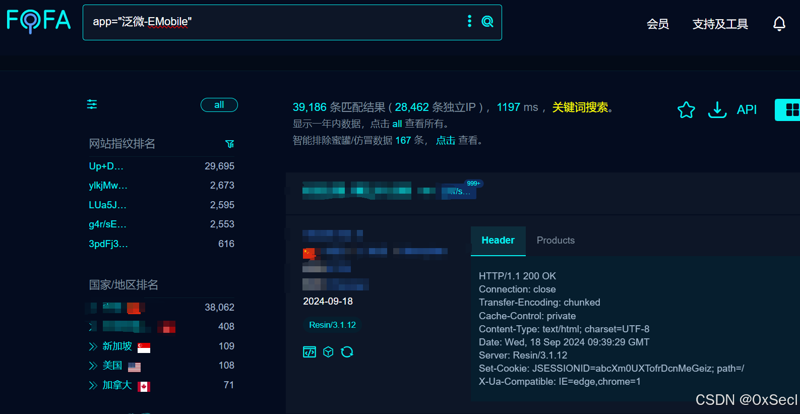Open the API link
Screen dimensions: 800x414
[x=747, y=109]
